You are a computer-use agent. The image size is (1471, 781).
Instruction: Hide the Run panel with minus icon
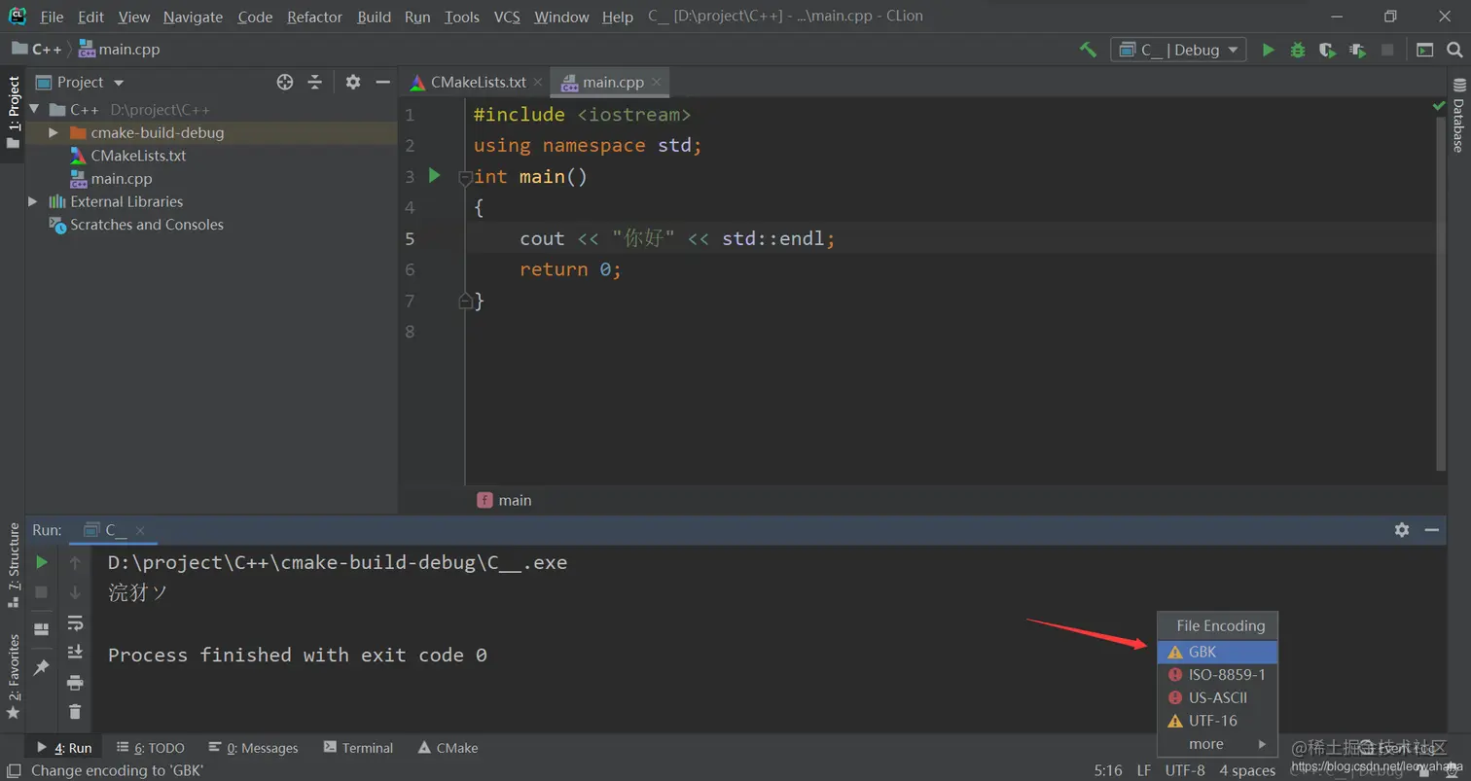click(1431, 530)
